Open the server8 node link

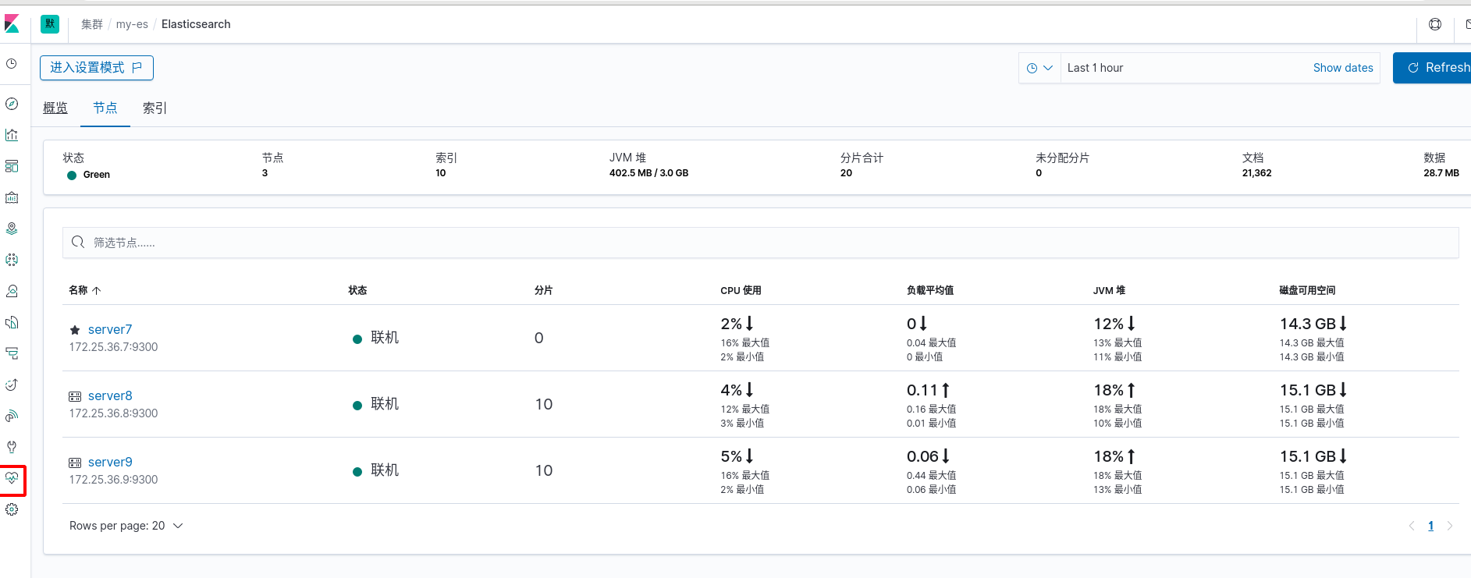click(110, 396)
